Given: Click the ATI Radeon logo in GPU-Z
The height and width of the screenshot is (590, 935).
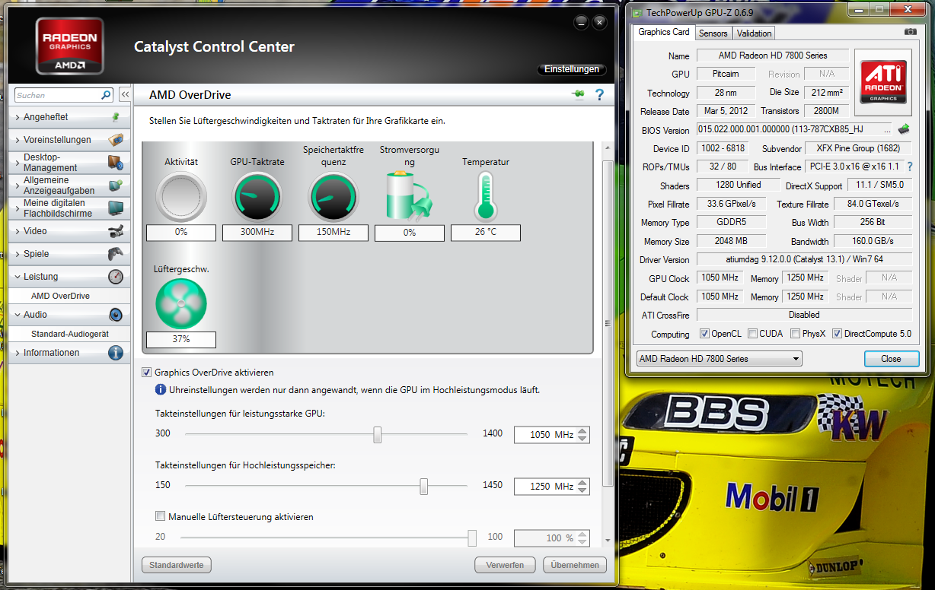Looking at the screenshot, I should [x=883, y=83].
